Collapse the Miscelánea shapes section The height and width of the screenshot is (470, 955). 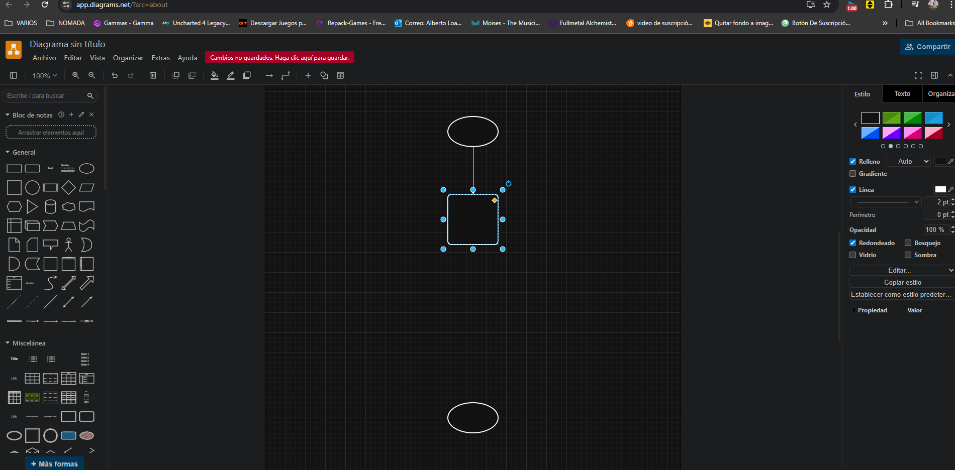[x=8, y=343]
